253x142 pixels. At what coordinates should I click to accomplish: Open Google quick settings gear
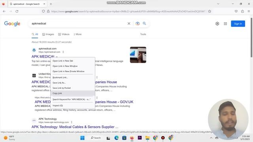217,24
